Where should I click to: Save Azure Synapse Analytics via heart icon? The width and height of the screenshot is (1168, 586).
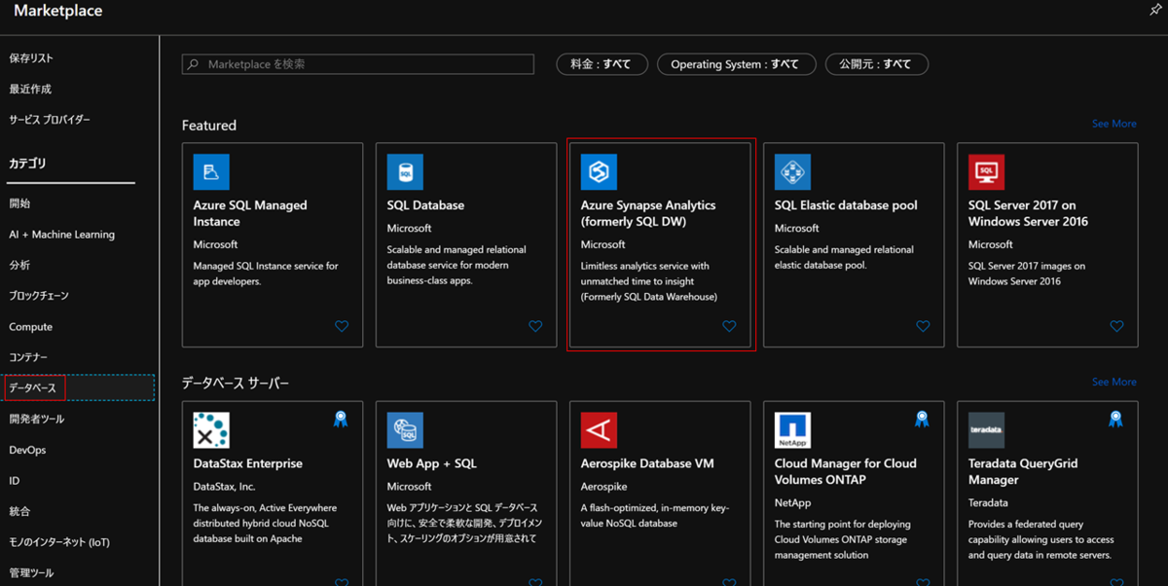coord(729,326)
